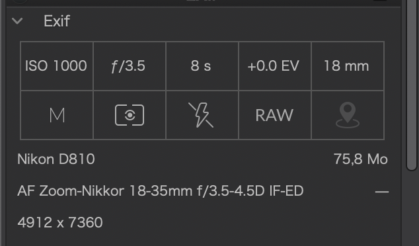Click the f/3.5 aperture cell
Viewport: 419px width, 246px height.
130,65
